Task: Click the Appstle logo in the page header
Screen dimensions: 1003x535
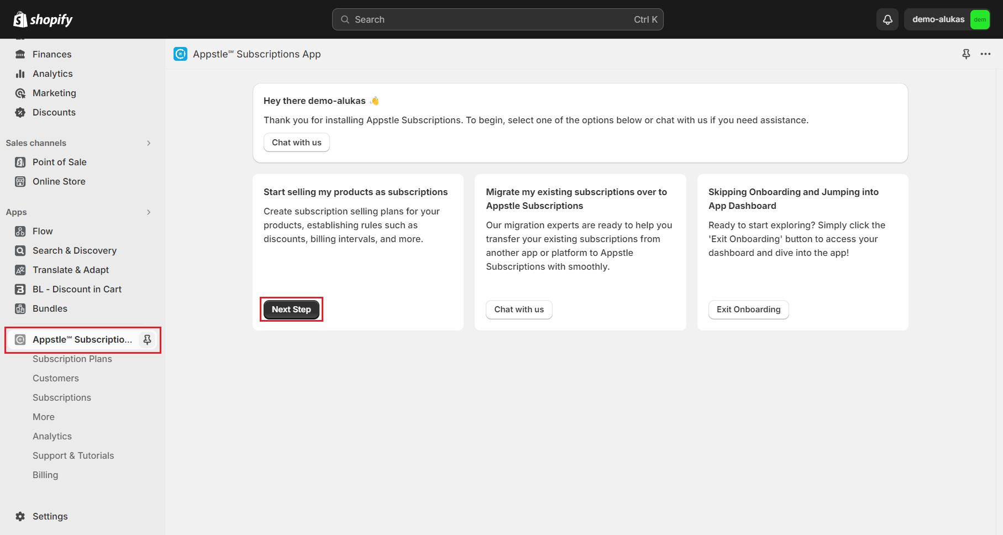Action: (180, 54)
